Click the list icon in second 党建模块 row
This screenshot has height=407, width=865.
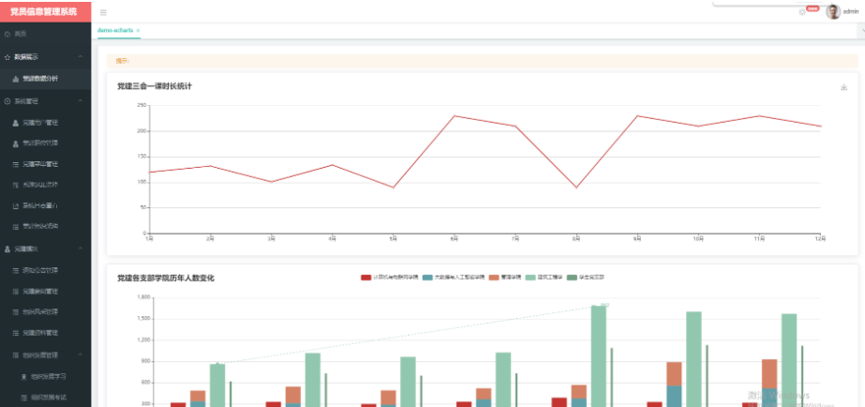(x=15, y=292)
